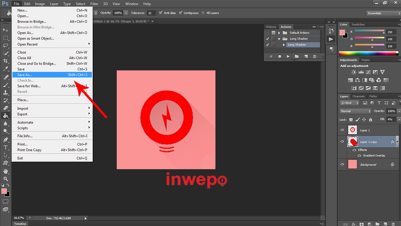Viewport: 401px width, 226px height.
Task: Hide the Background layer with eye icon
Action: pyautogui.click(x=342, y=165)
